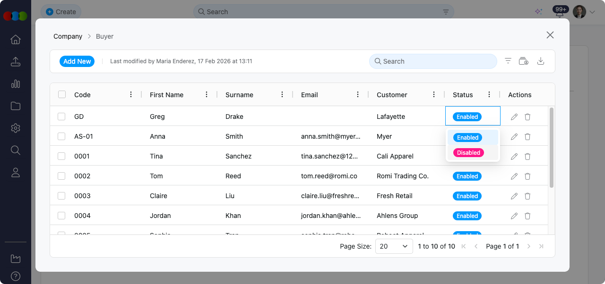Check the box for row GD
The image size is (605, 284).
point(61,117)
